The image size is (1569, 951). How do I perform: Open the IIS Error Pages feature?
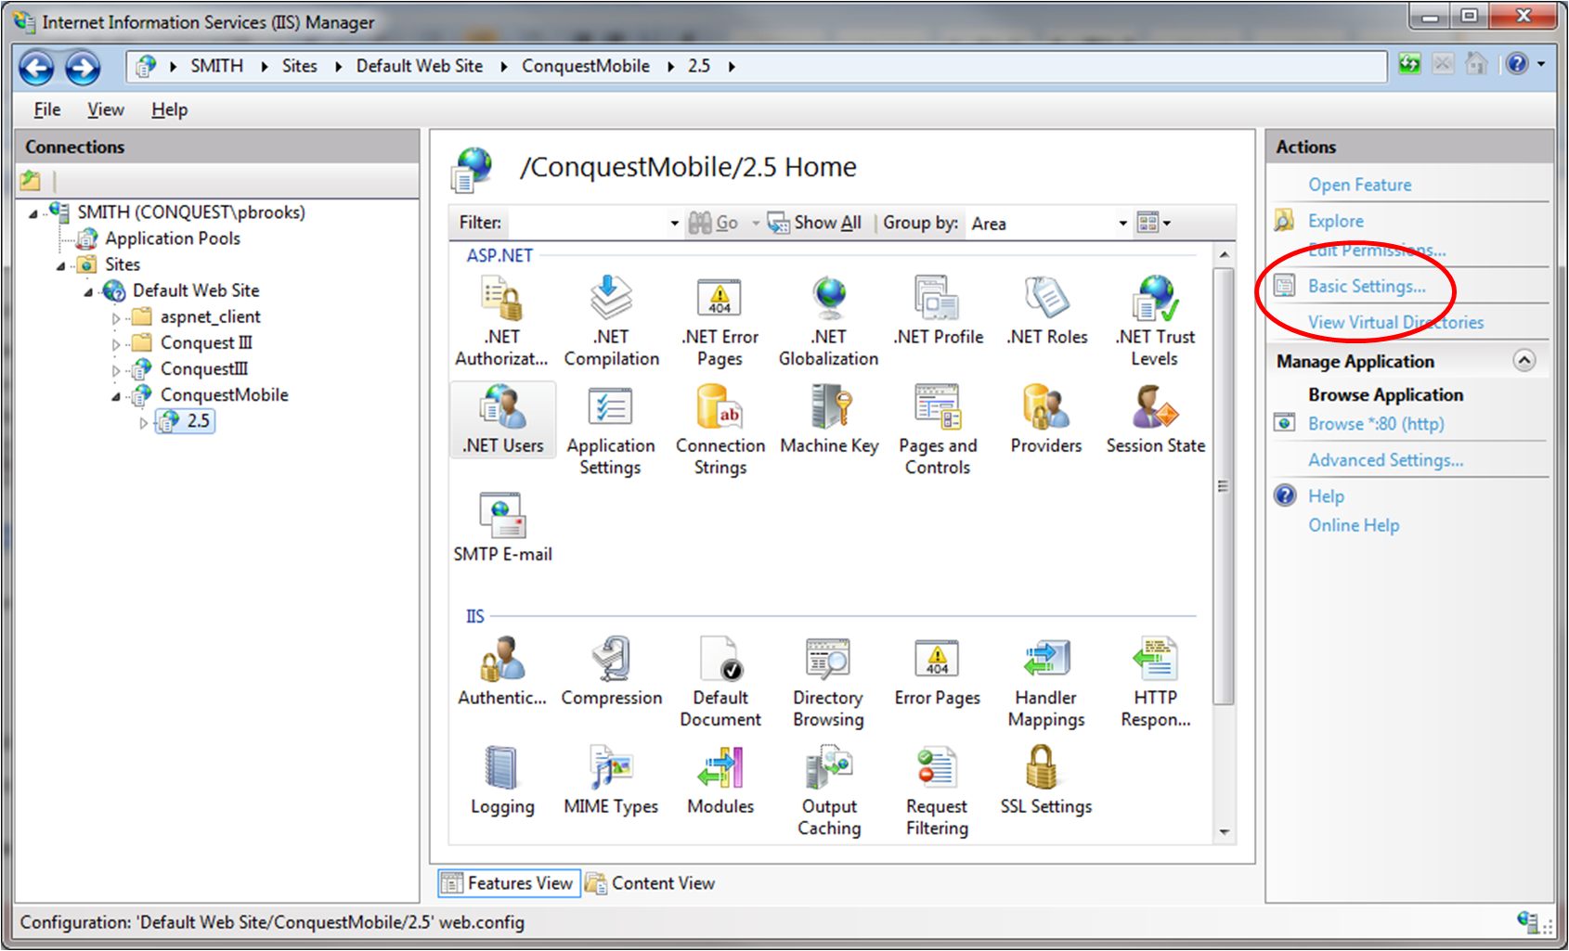point(938,672)
